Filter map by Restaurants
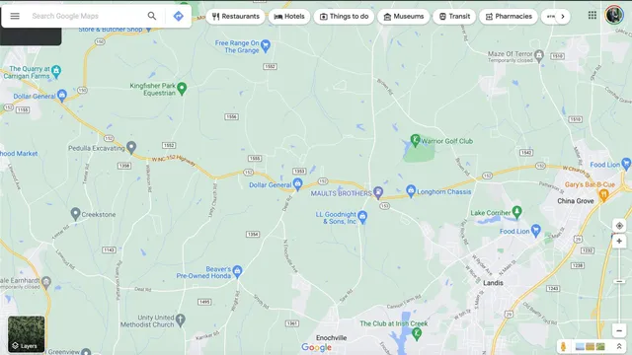The image size is (632, 355). coord(235,17)
